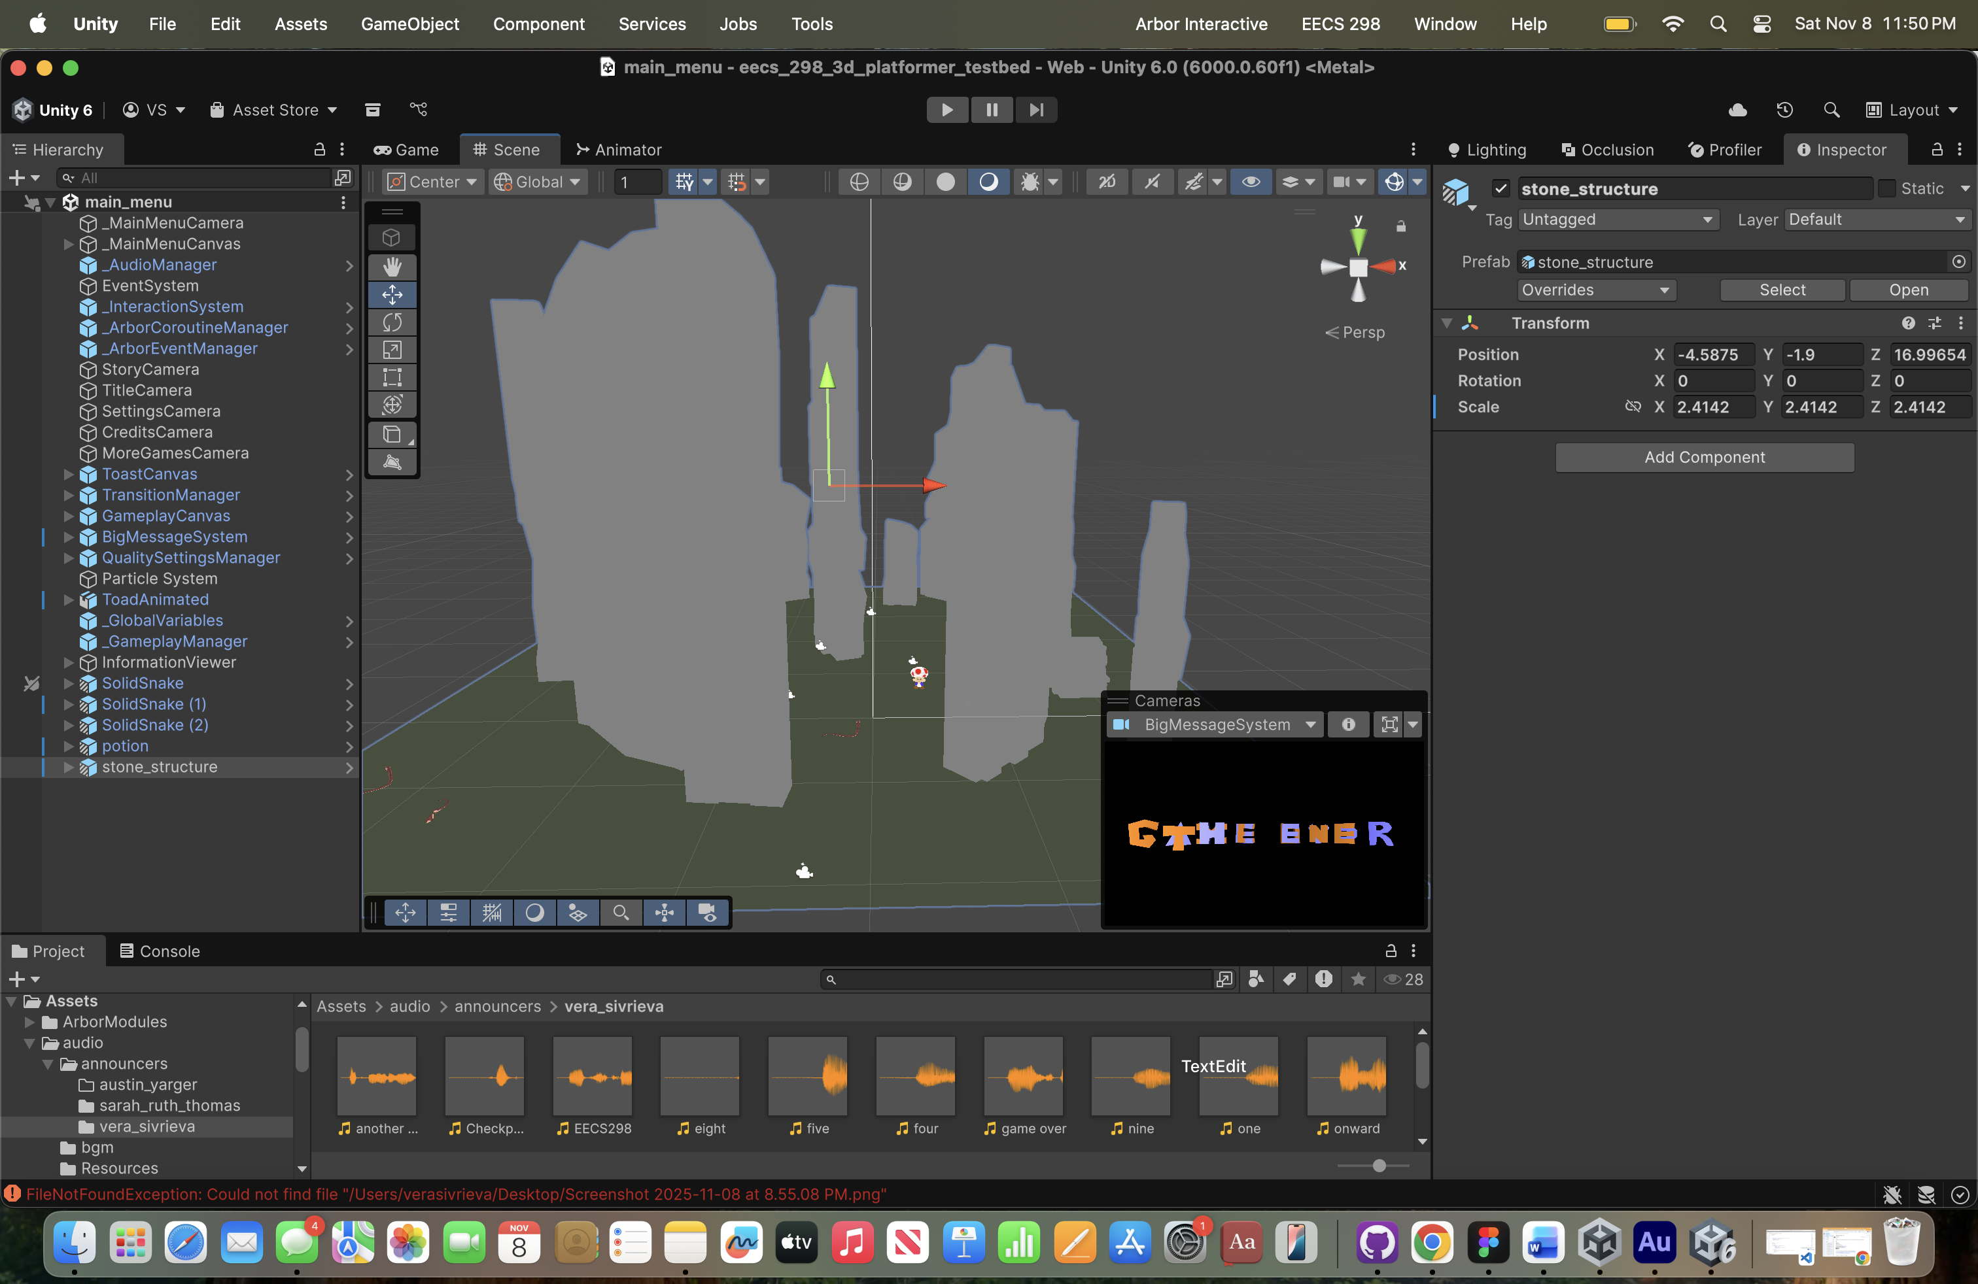Select the Hand view tool
Viewport: 1978px width, 1284px height.
click(392, 267)
